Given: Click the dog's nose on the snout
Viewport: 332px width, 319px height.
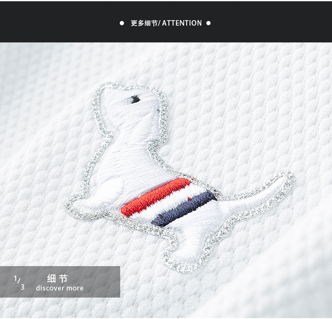Looking at the screenshot, I should 158,110.
